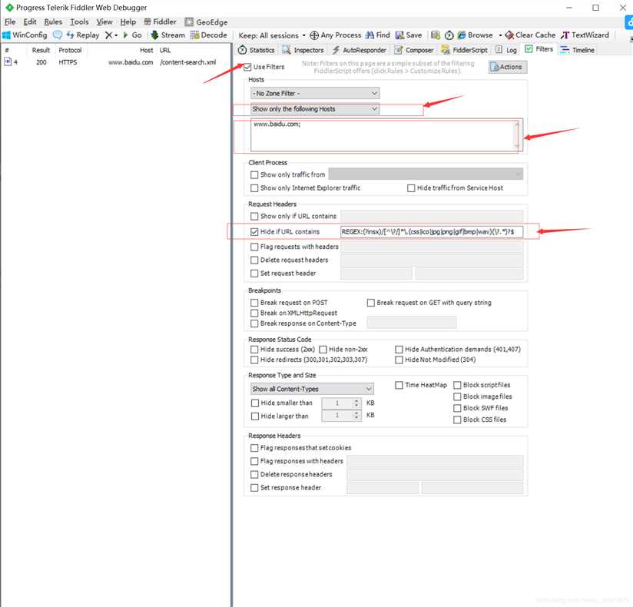Sort sessions by Host column header
The image size is (633, 607).
coord(146,50)
